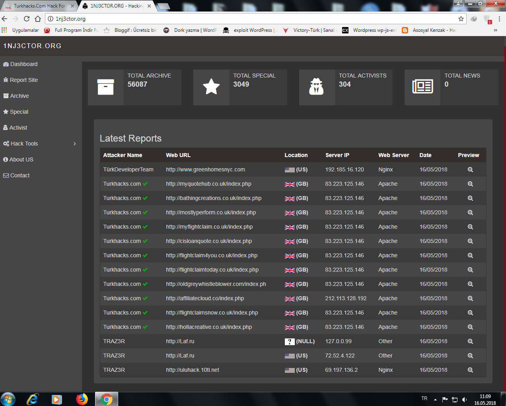Preview the oldgreywhistleblower.com report
506x406 pixels.
470,284
